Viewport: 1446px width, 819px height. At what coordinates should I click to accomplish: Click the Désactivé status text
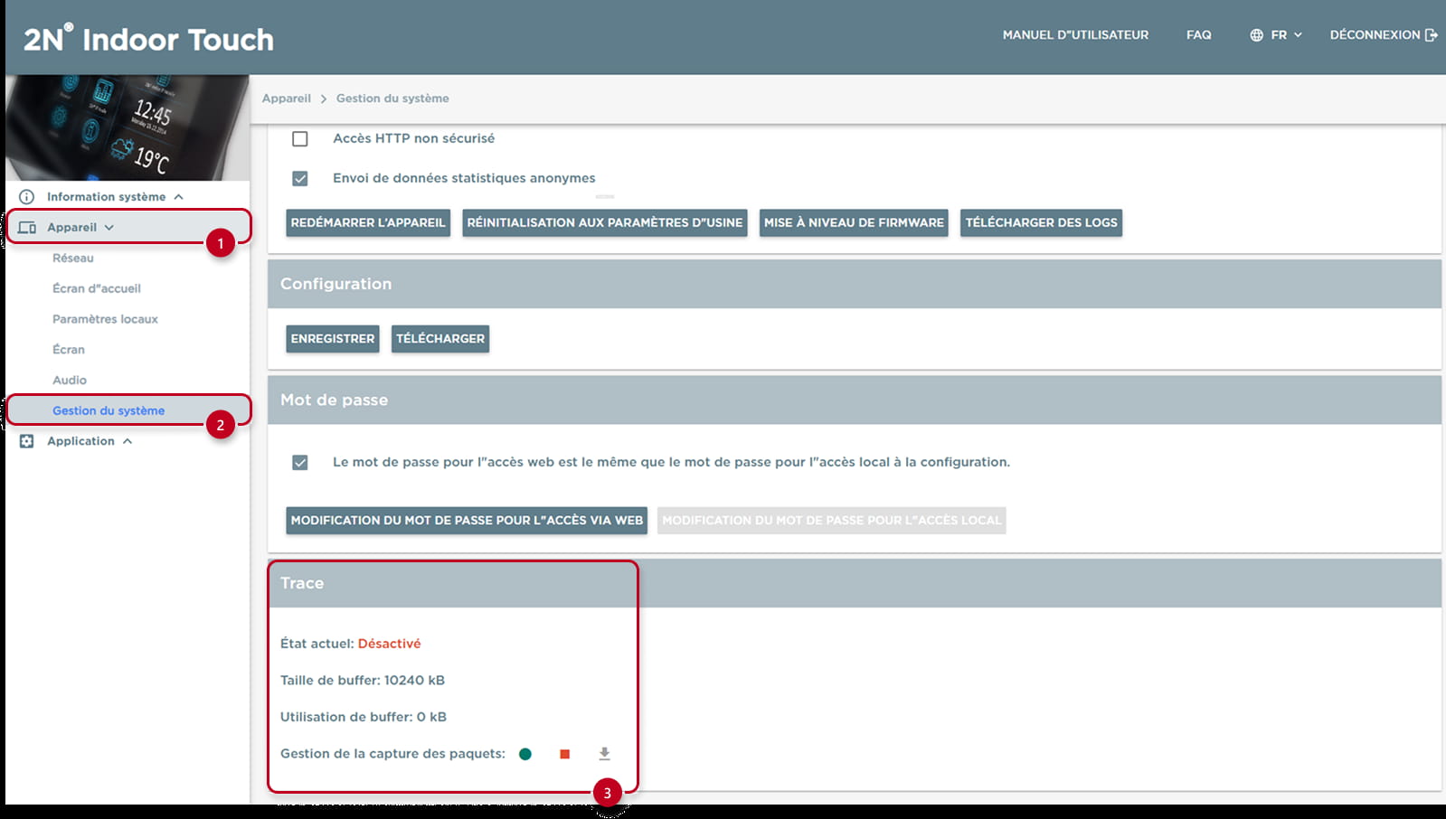(x=389, y=644)
